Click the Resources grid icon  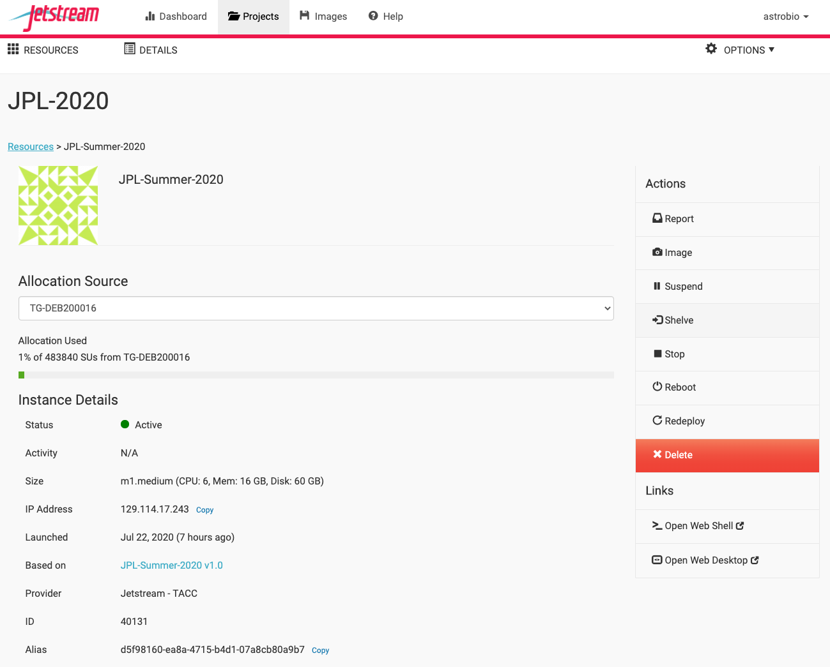click(13, 49)
